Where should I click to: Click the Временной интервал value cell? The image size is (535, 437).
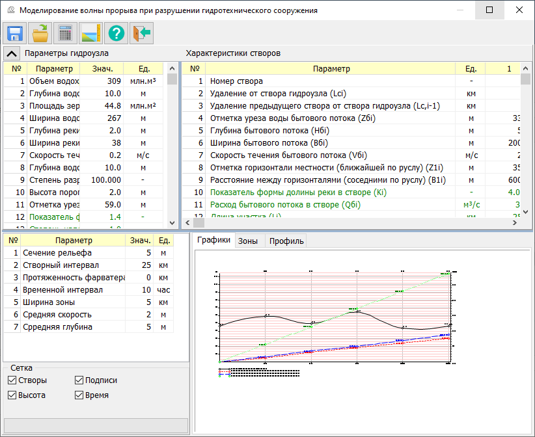point(139,290)
